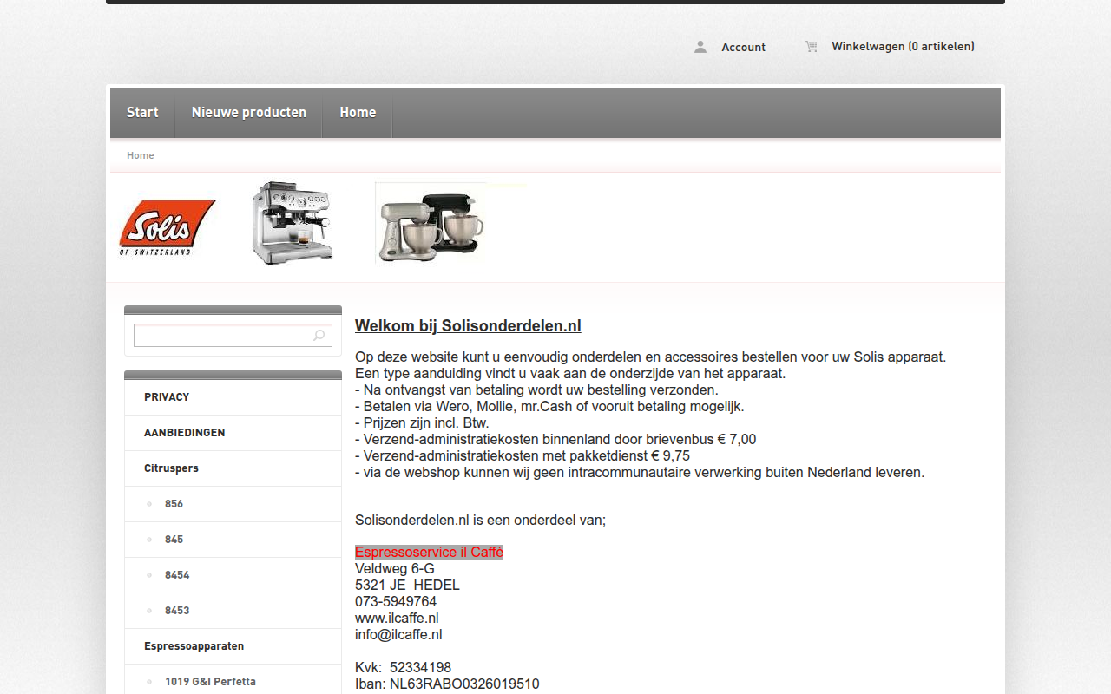
Task: Click the Iban NL63RABO0326019510 line
Action: [x=447, y=684]
